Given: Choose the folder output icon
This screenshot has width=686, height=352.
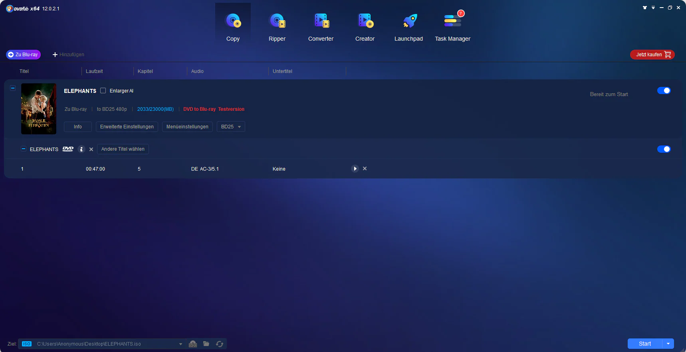Looking at the screenshot, I should pos(206,344).
